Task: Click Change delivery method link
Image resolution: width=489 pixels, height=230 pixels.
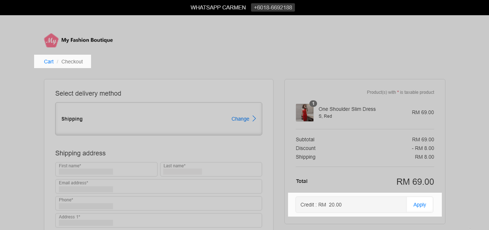Action: [x=241, y=119]
